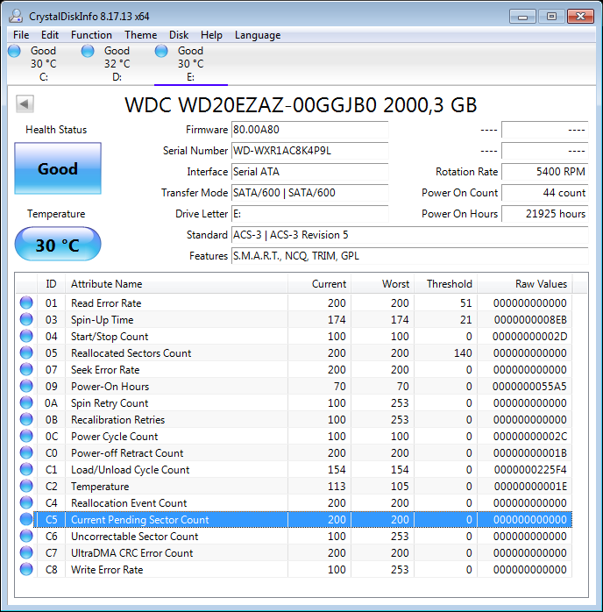Select the 'Write Error Rate' attribute name
The height and width of the screenshot is (612, 603).
coord(107,569)
